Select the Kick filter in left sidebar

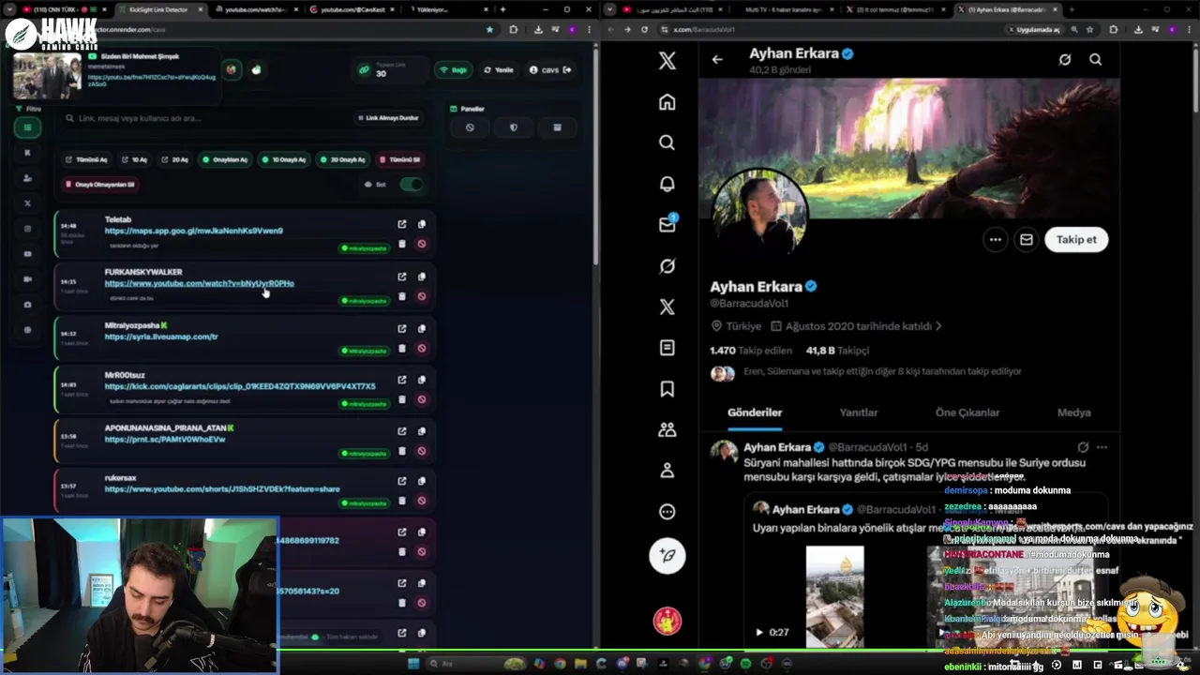coord(27,152)
